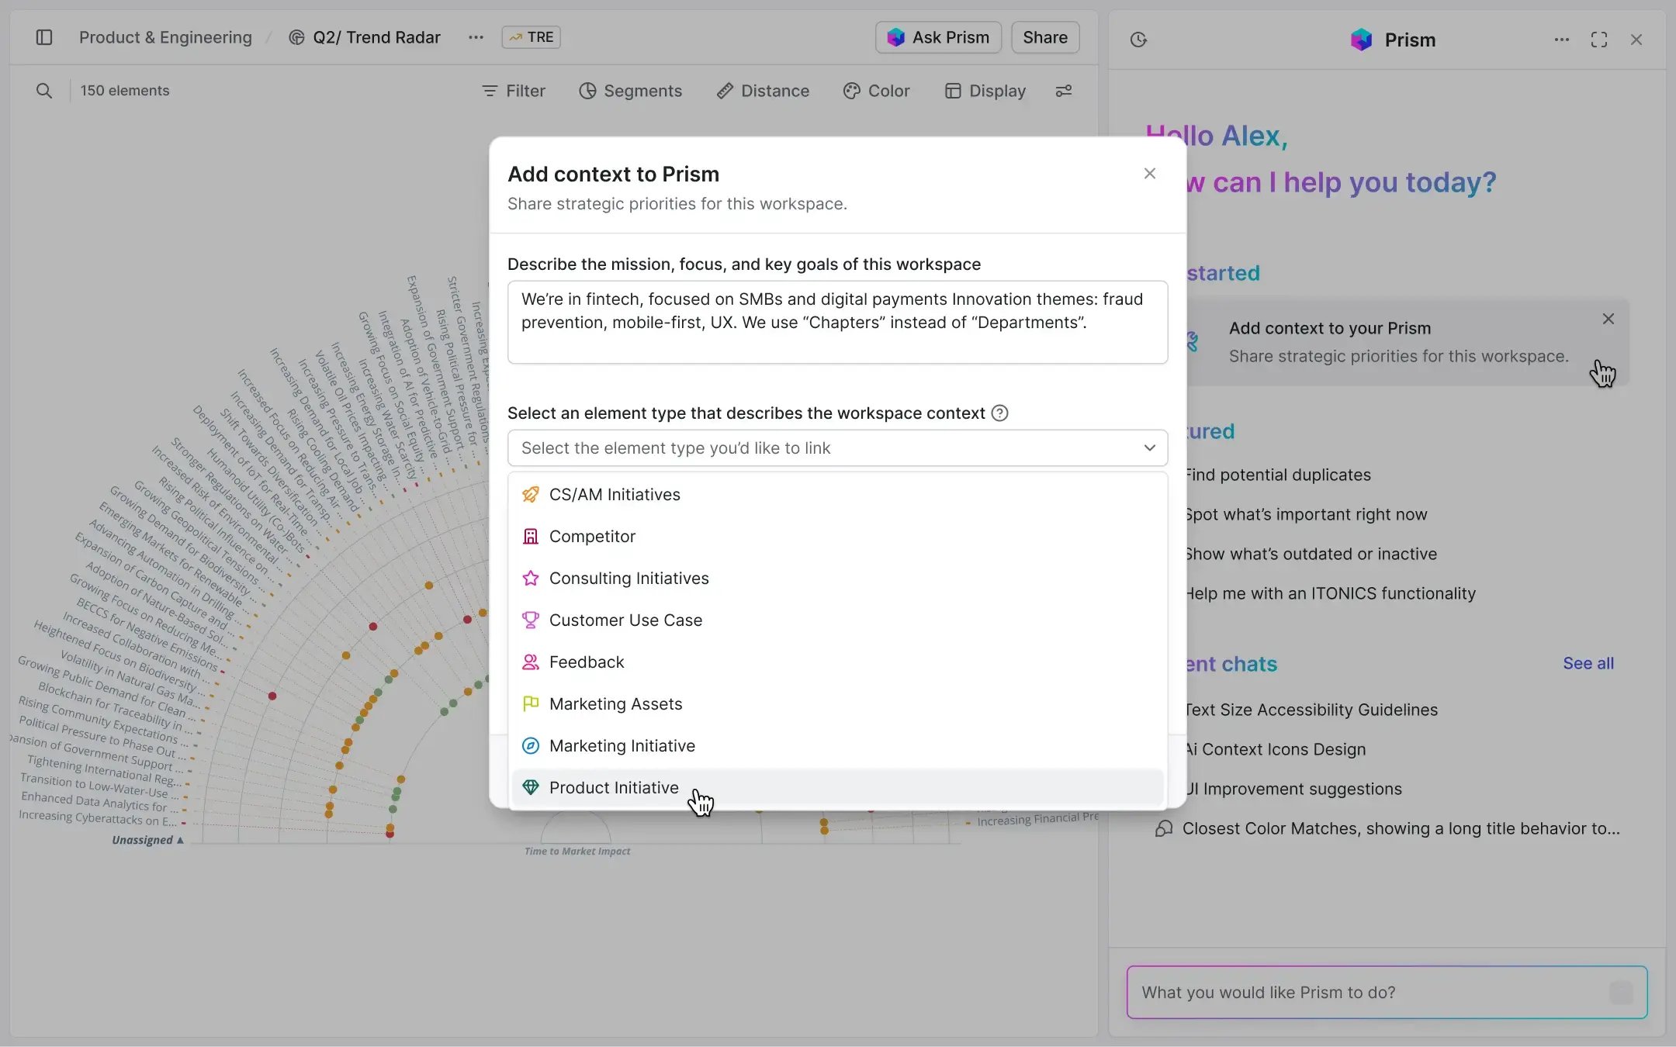Click the search icon next to 150 elements

point(44,90)
